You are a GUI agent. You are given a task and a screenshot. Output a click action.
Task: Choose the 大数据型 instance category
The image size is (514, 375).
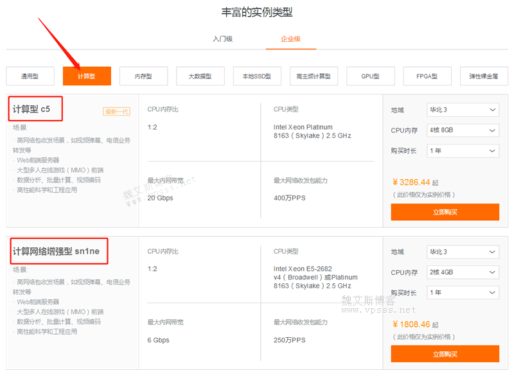click(x=200, y=76)
